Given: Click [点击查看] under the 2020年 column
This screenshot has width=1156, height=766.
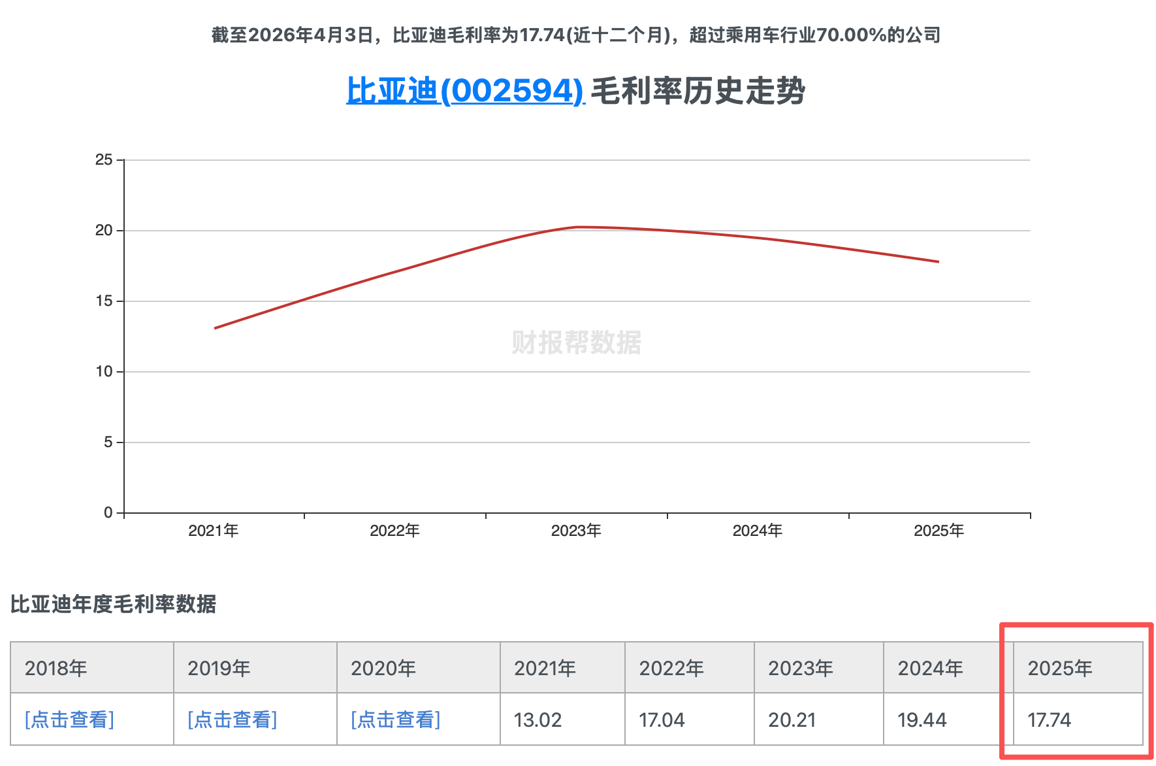Looking at the screenshot, I should coord(396,720).
